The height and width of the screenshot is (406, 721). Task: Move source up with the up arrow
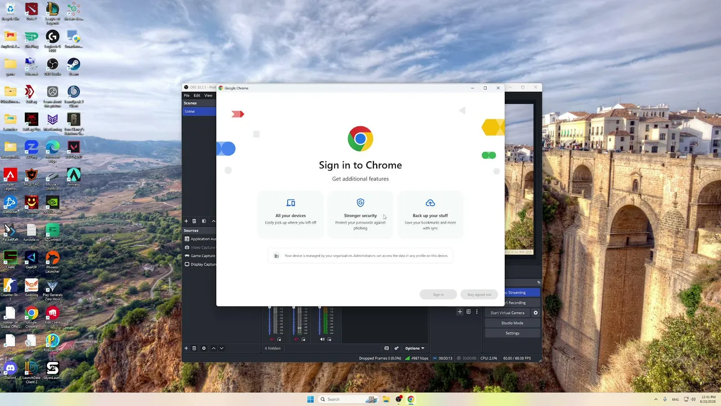213,348
